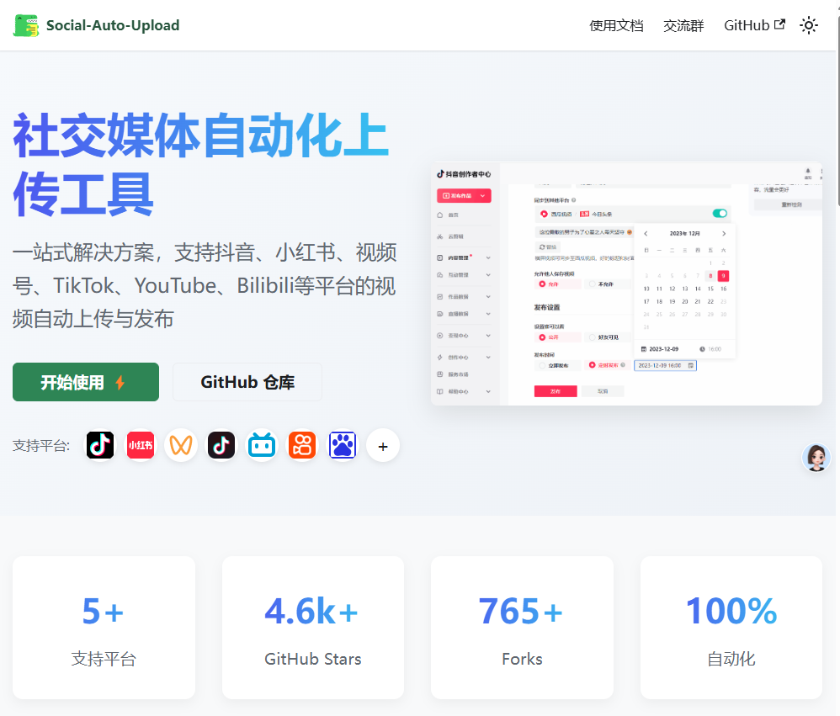Click the Douyin creator center demo screenshot
This screenshot has width=840, height=716.
[626, 284]
